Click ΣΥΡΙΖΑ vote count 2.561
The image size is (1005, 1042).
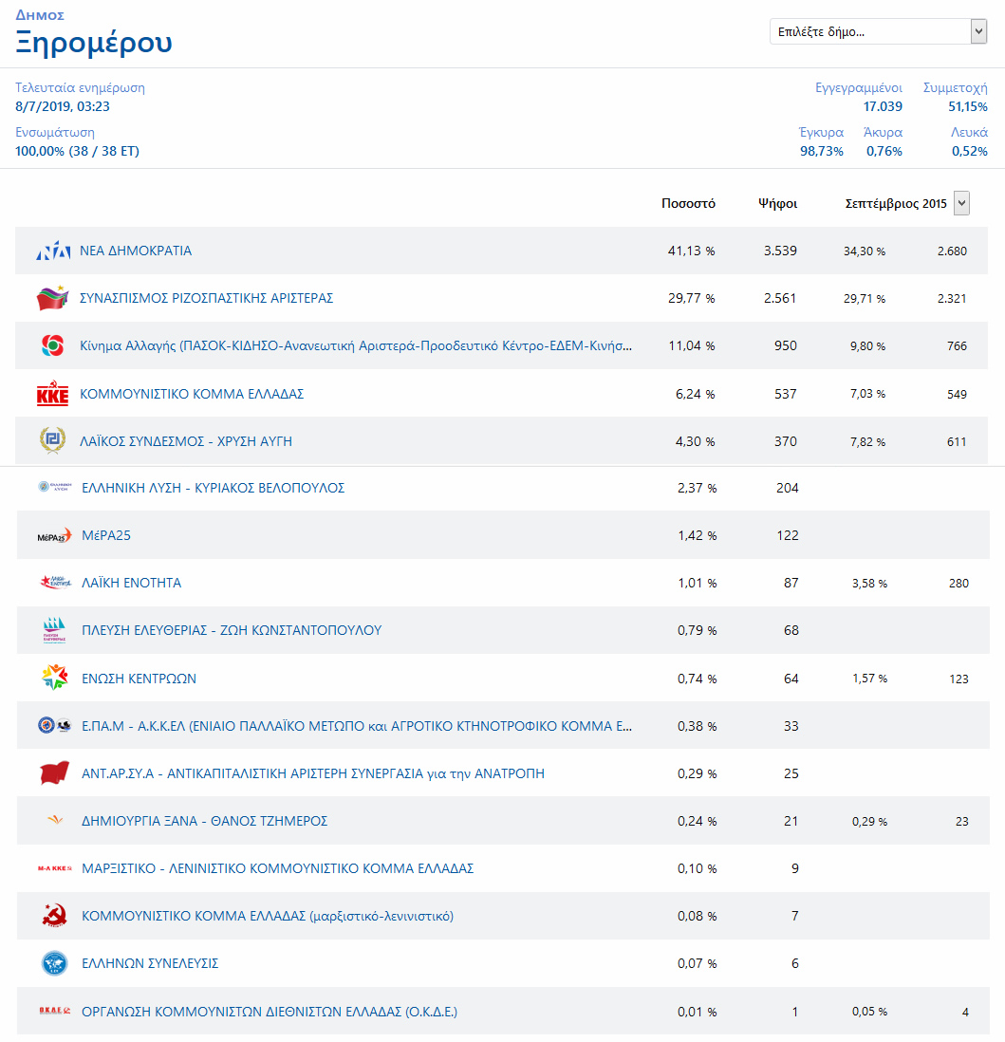tap(780, 298)
